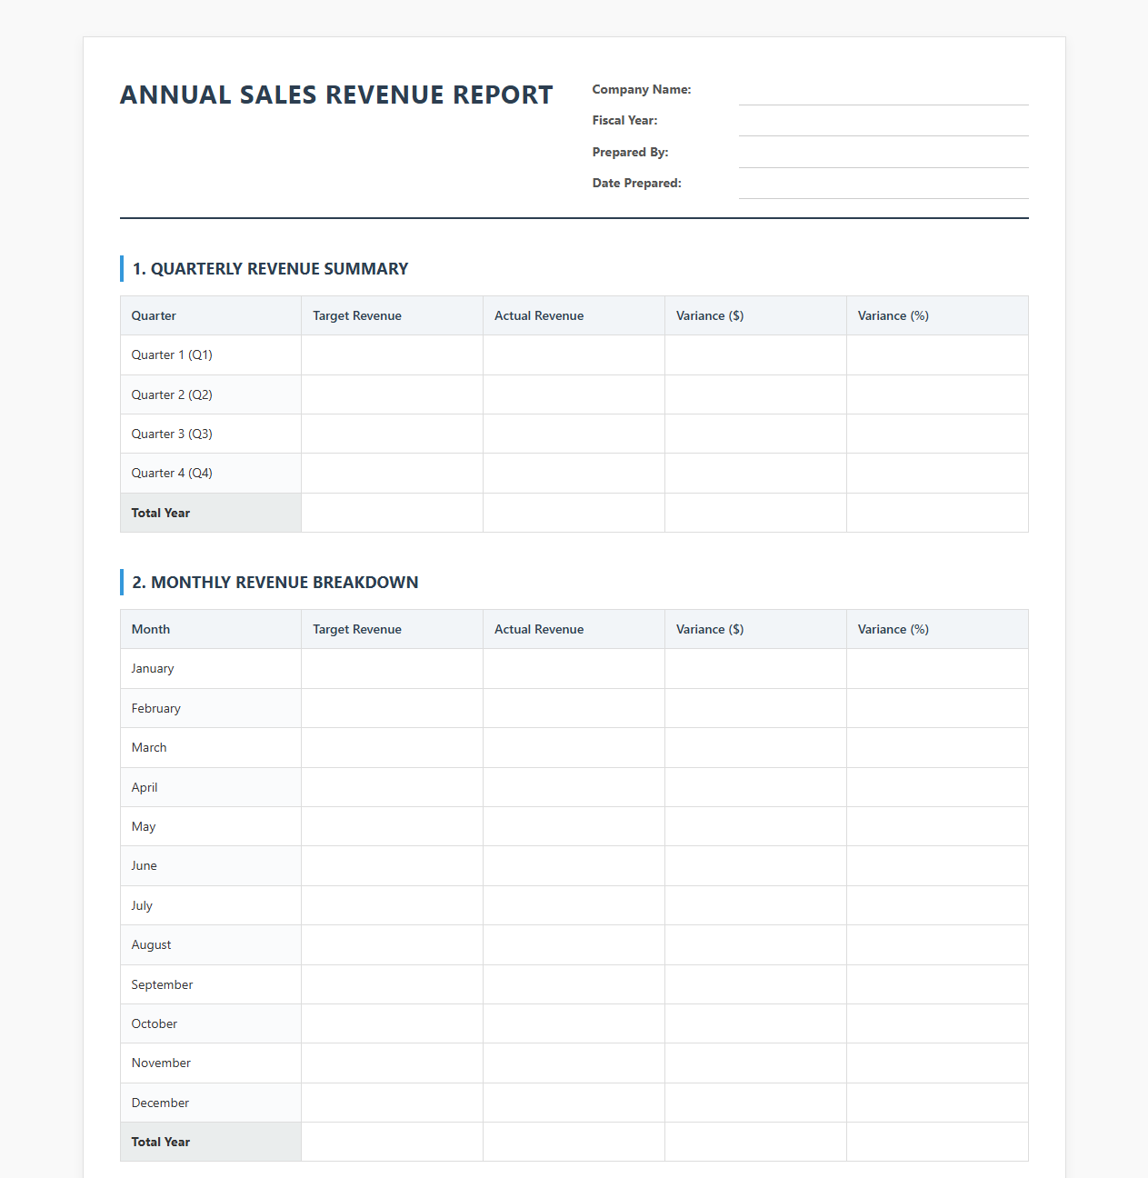Screen dimensions: 1148x1178
Task: Click the April Variance (%) cell
Action: [938, 787]
